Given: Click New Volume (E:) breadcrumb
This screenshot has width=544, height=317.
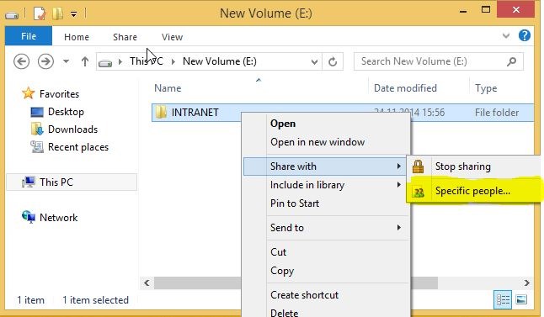Looking at the screenshot, I should pos(220,61).
